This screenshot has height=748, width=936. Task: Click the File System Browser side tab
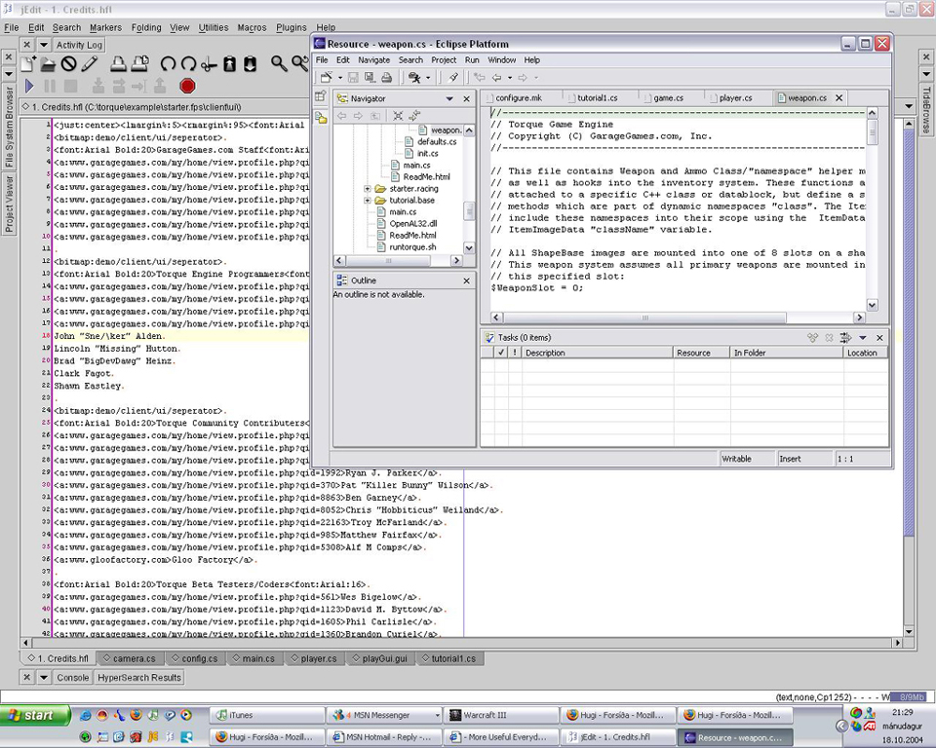tap(9, 127)
